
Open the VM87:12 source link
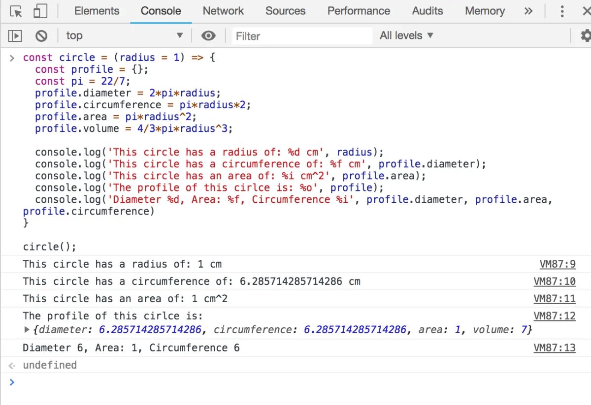pyautogui.click(x=555, y=316)
